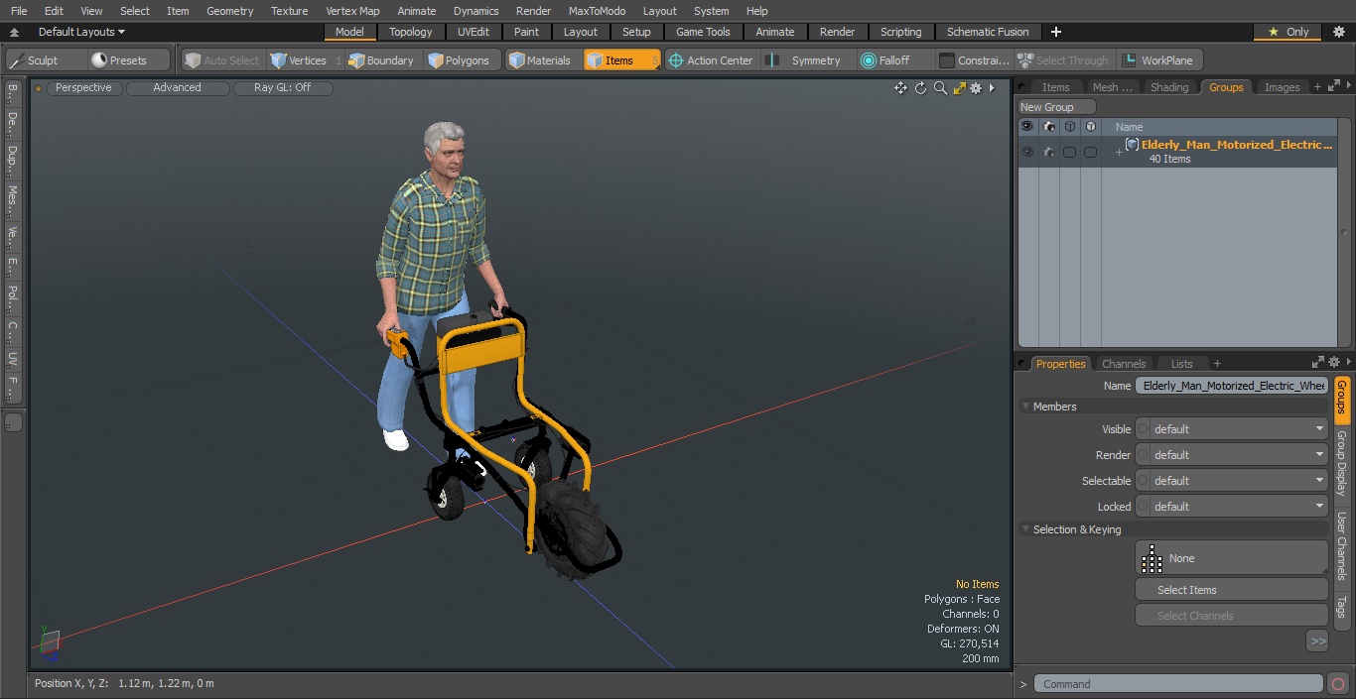Viewport: 1356px width, 699px height.
Task: Click the New Group button
Action: click(1056, 107)
